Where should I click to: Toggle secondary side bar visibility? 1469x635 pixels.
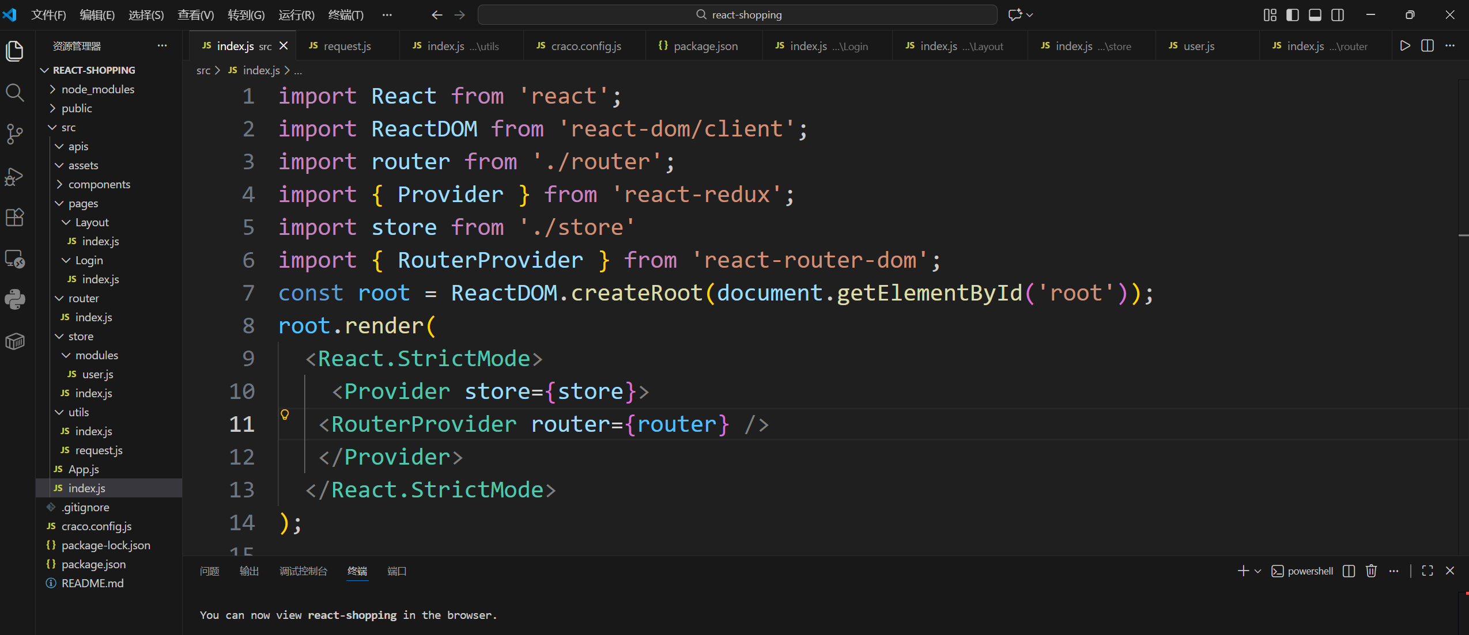(x=1338, y=15)
